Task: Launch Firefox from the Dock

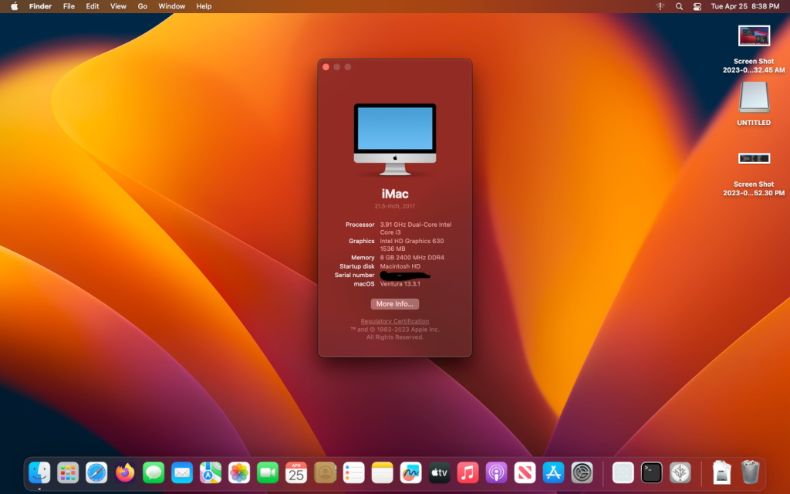Action: (125, 472)
